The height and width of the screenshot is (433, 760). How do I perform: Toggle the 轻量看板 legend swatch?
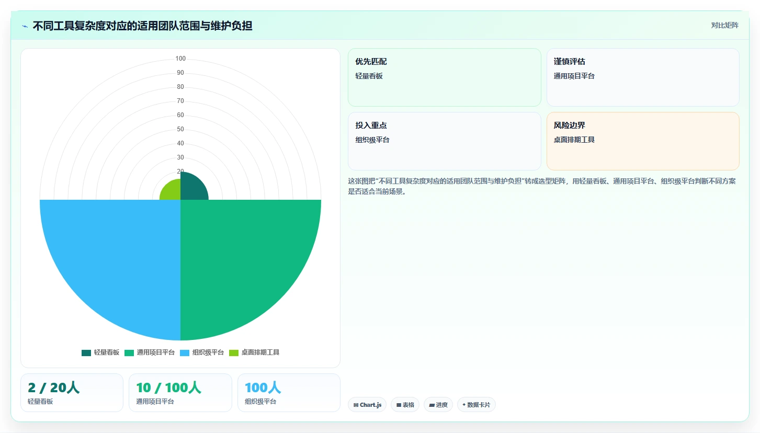click(x=86, y=352)
